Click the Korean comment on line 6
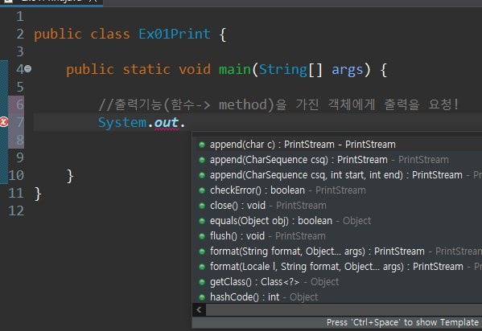This screenshot has width=482, height=331. (x=278, y=104)
